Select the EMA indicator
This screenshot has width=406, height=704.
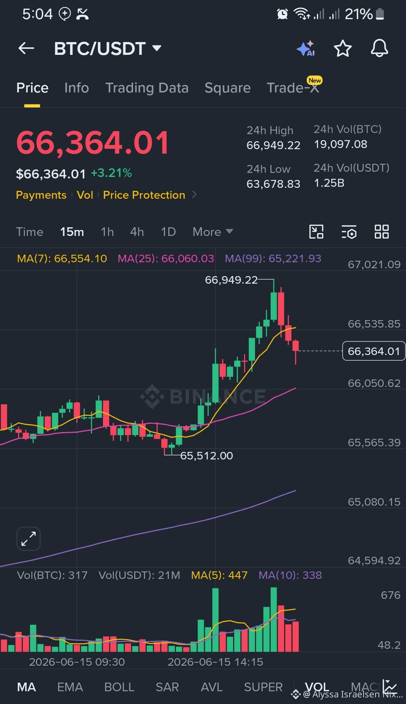click(x=70, y=687)
